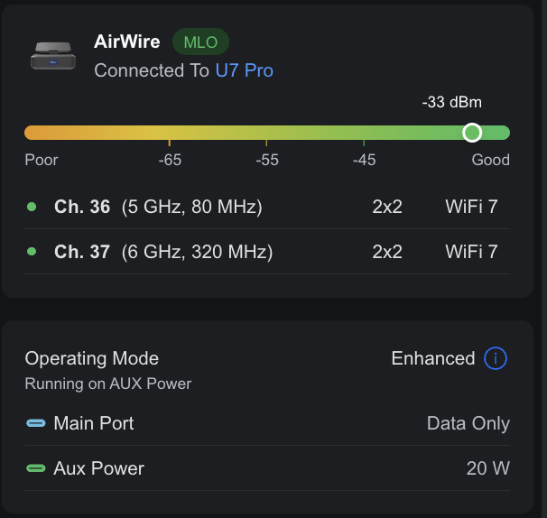Click the Operating Mode info icon

(496, 358)
